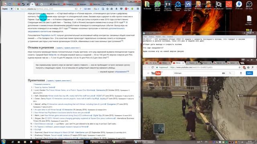Viewport: 257px width, 144px height.
Task: Click Firefox back arrow button
Action: 12,9
